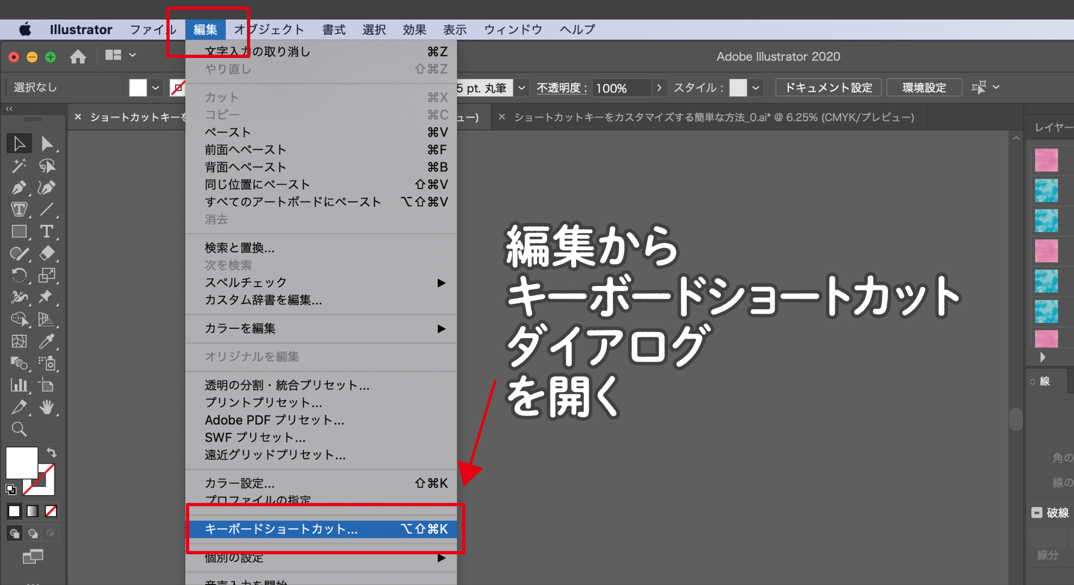
Task: Choose キーボードショートカット... menu item
Action: (x=281, y=529)
